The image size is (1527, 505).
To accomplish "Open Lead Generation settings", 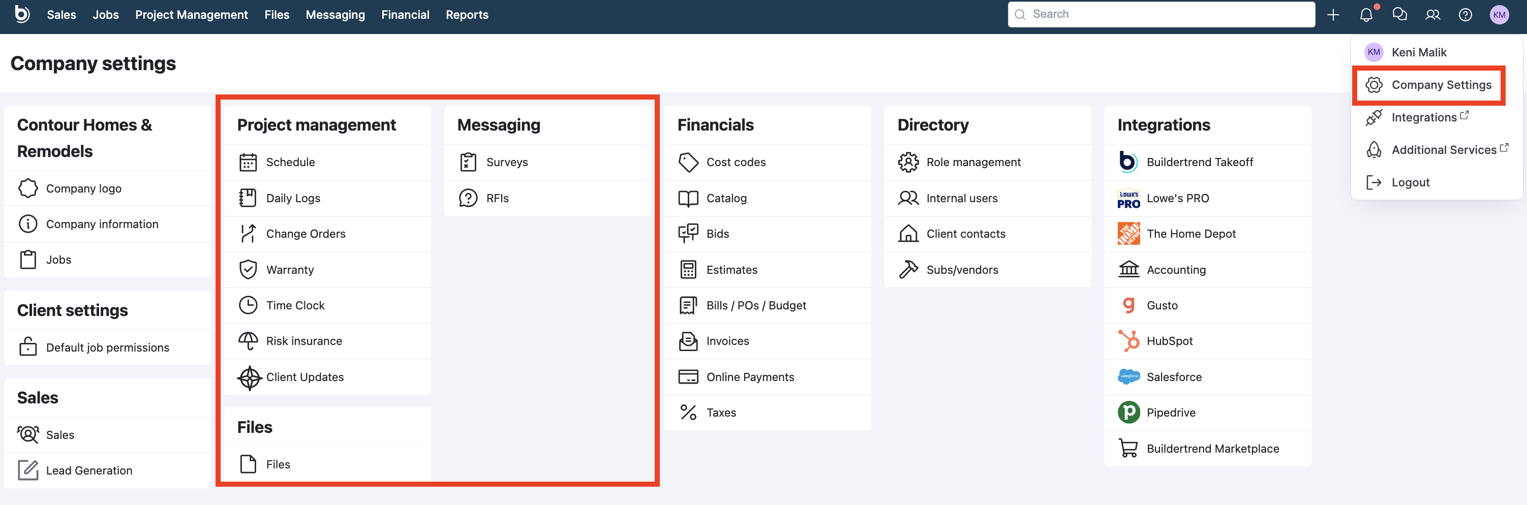I will pos(107,470).
